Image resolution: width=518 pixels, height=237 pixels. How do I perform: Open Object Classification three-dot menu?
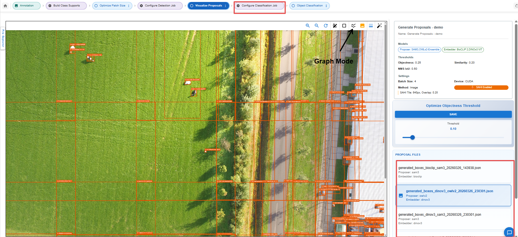coord(326,6)
